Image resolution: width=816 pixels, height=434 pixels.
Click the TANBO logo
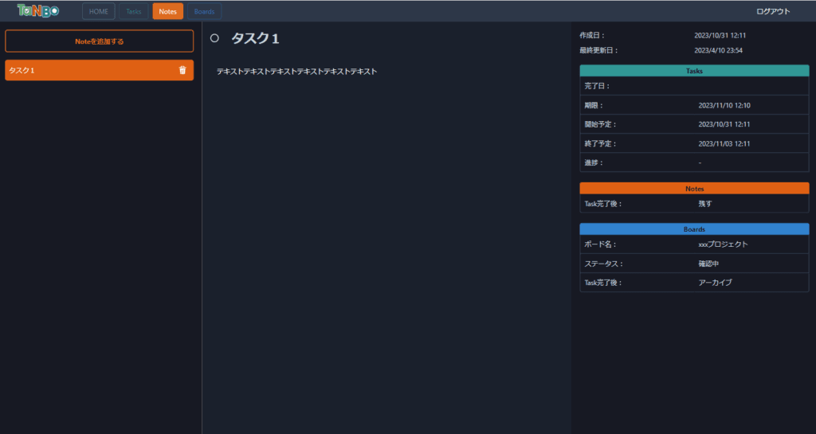click(x=38, y=11)
